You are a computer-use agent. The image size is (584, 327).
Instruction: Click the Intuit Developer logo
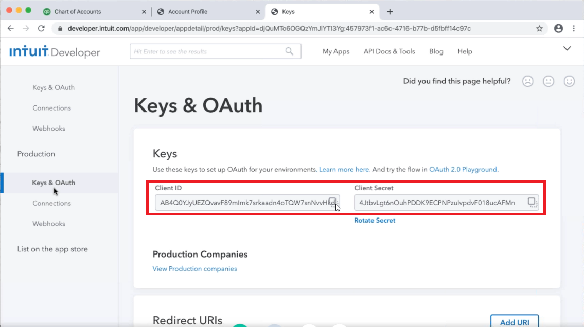click(55, 52)
